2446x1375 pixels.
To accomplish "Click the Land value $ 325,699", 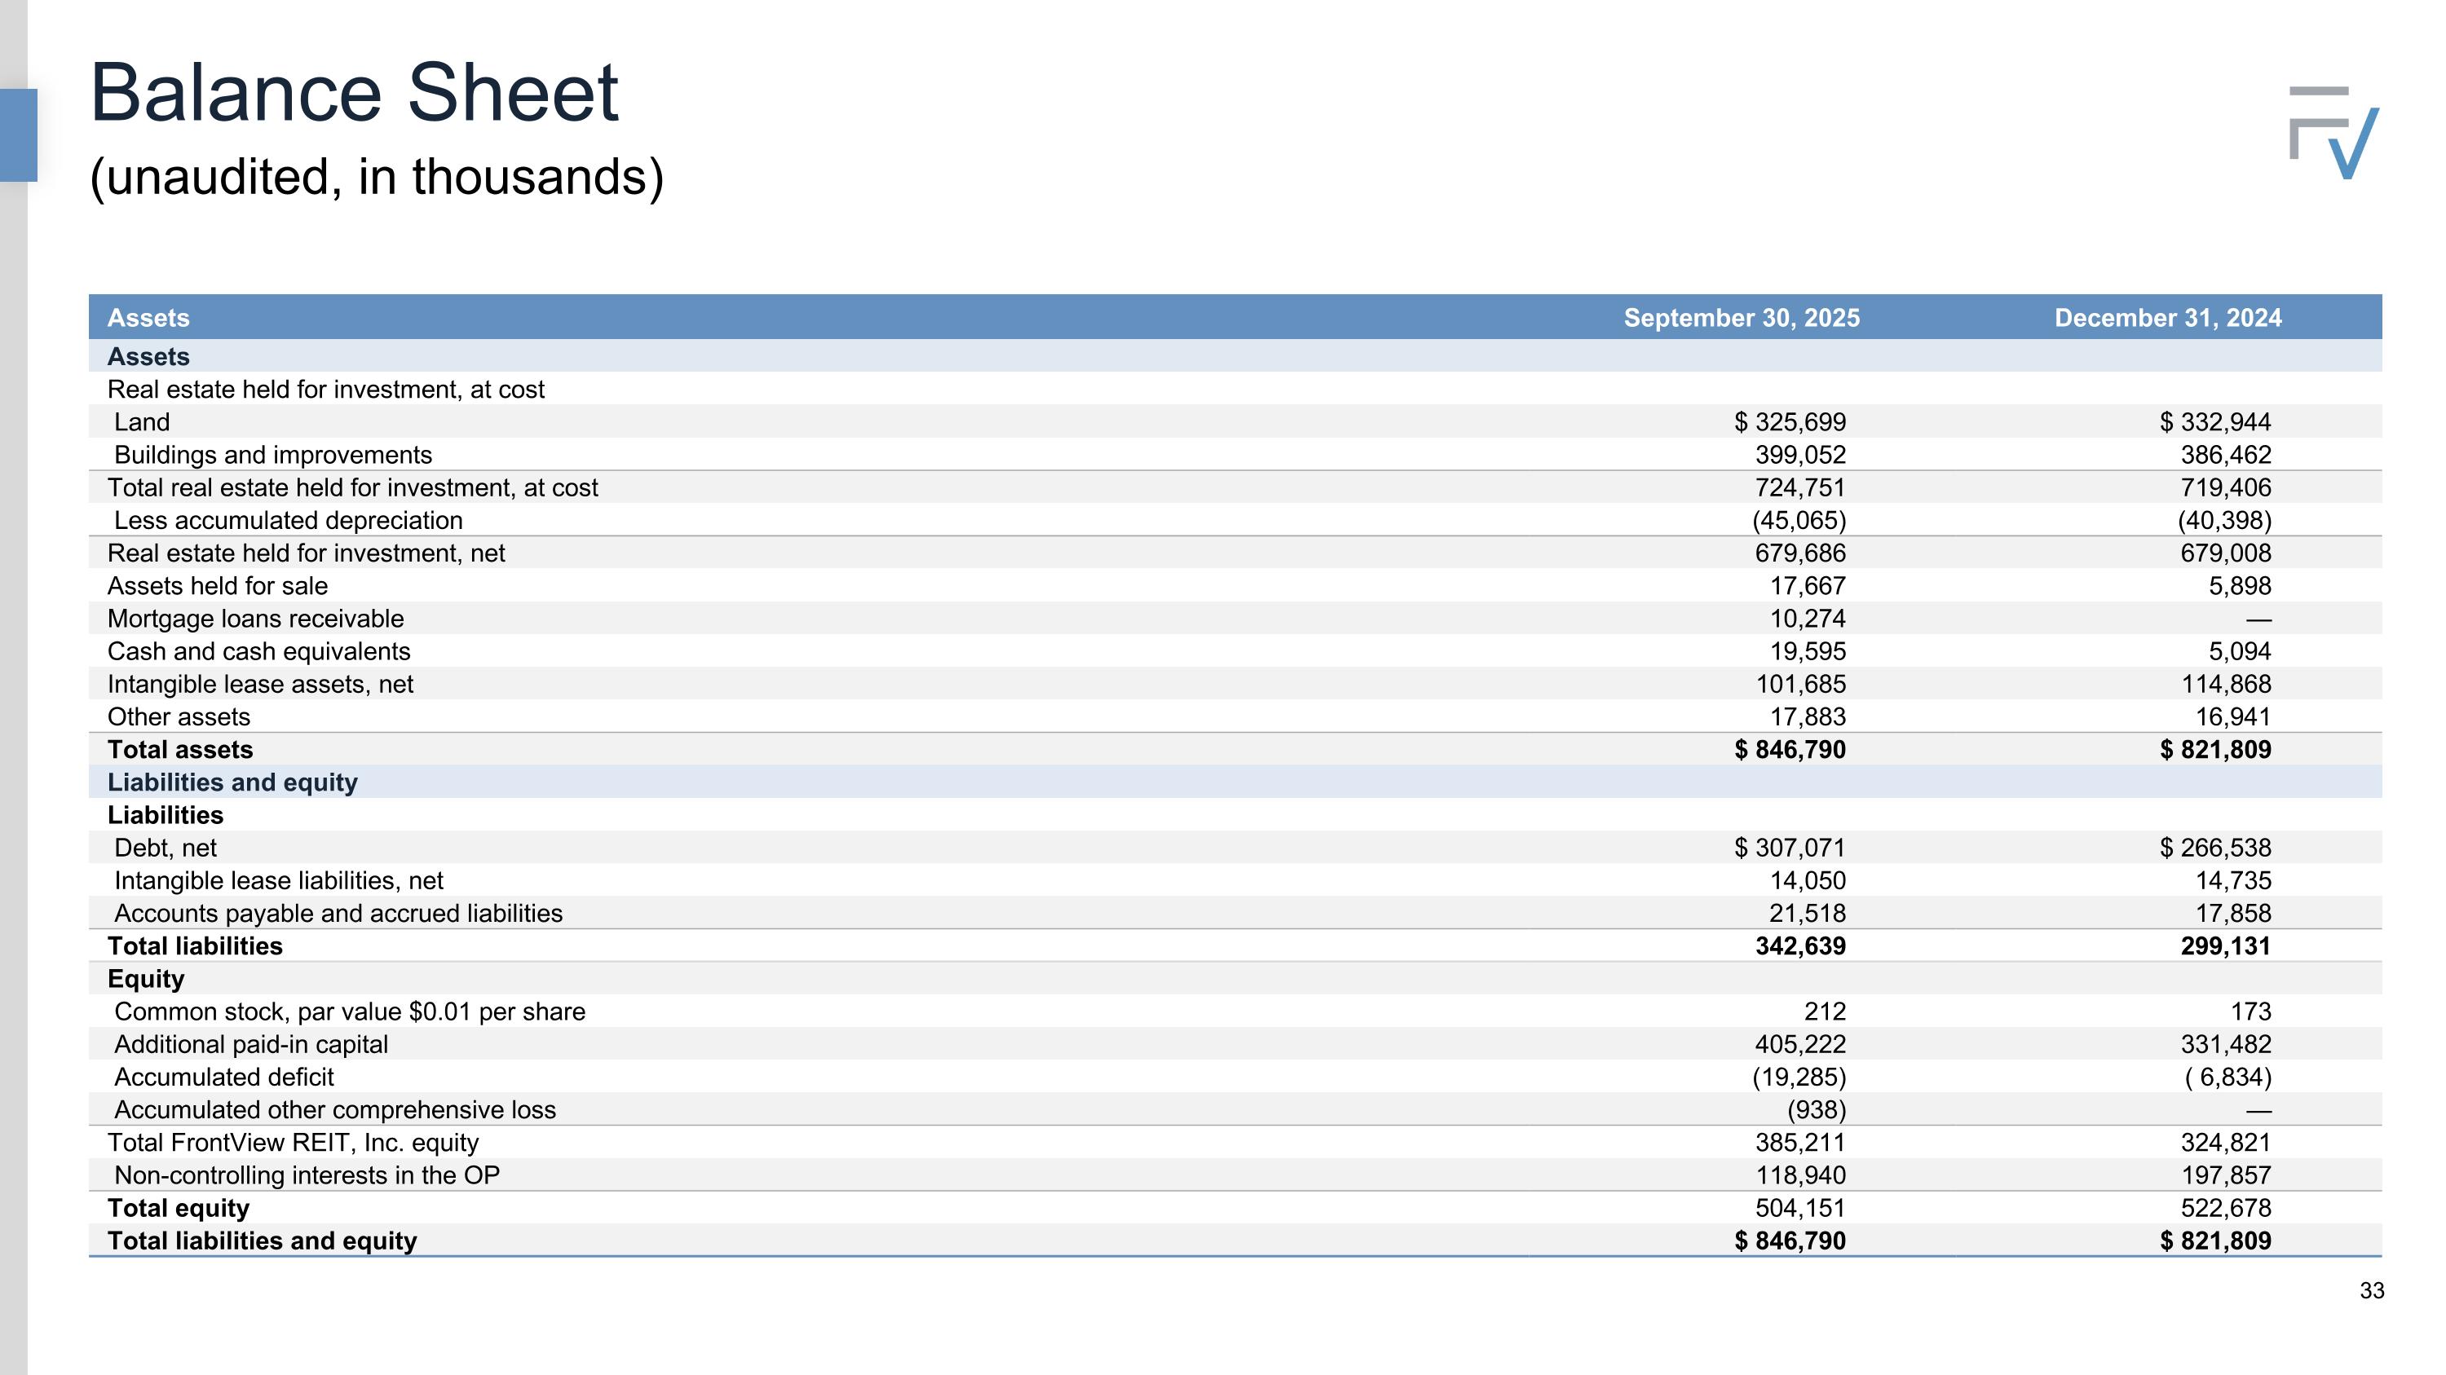I will [1789, 422].
